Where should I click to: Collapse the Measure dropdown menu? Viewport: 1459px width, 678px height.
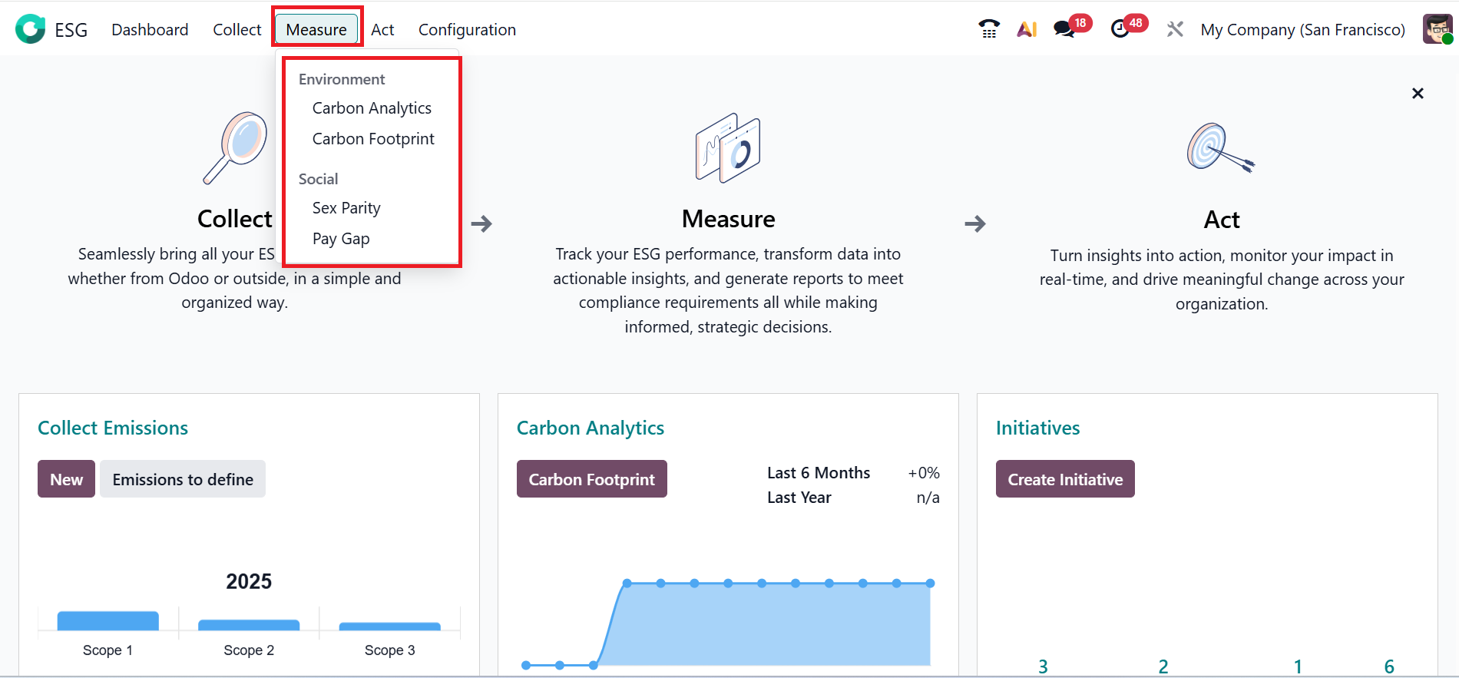click(x=316, y=29)
